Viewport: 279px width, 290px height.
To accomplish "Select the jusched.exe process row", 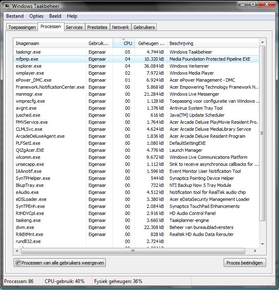I will click(136, 115).
